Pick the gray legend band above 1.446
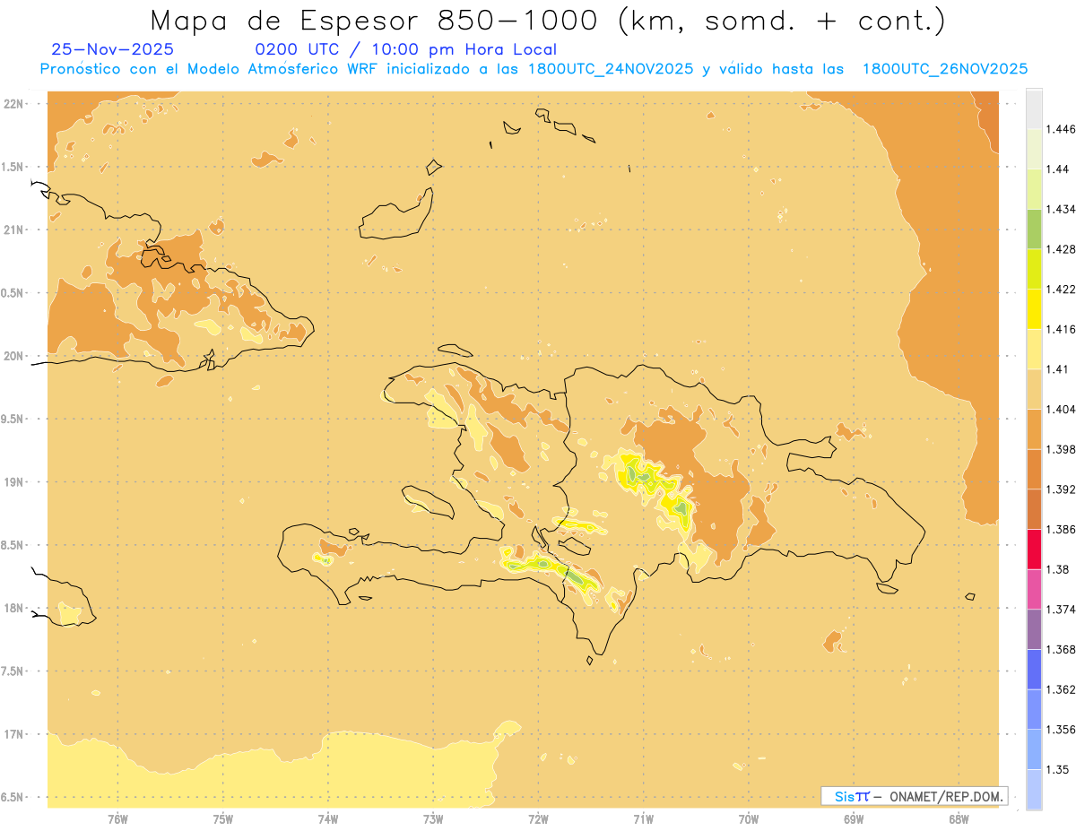The image size is (1076, 831). (x=1034, y=108)
